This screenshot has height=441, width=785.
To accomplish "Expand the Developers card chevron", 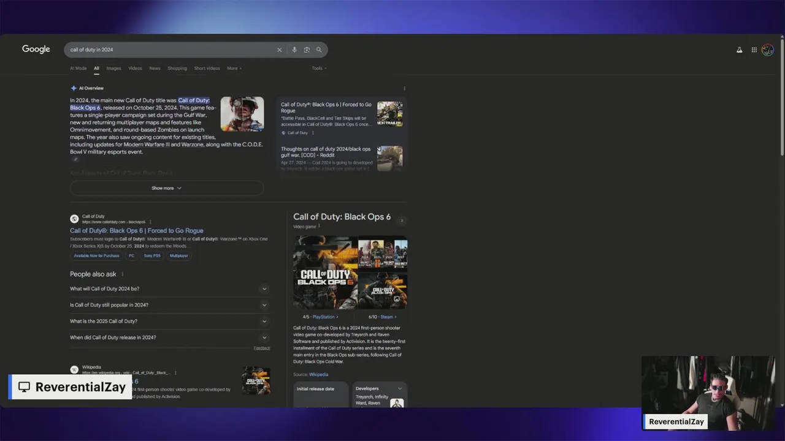I will [400, 388].
